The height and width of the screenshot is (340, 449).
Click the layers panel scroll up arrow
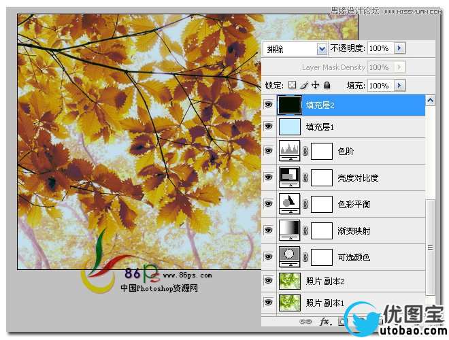tap(430, 100)
